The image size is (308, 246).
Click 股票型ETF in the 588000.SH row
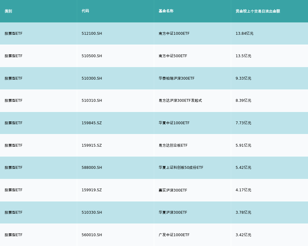(14, 168)
